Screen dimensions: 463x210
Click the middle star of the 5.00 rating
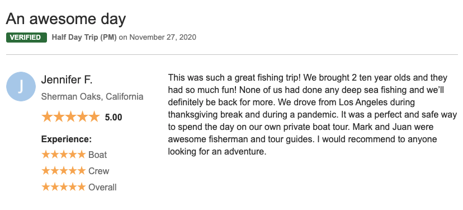tap(70, 117)
